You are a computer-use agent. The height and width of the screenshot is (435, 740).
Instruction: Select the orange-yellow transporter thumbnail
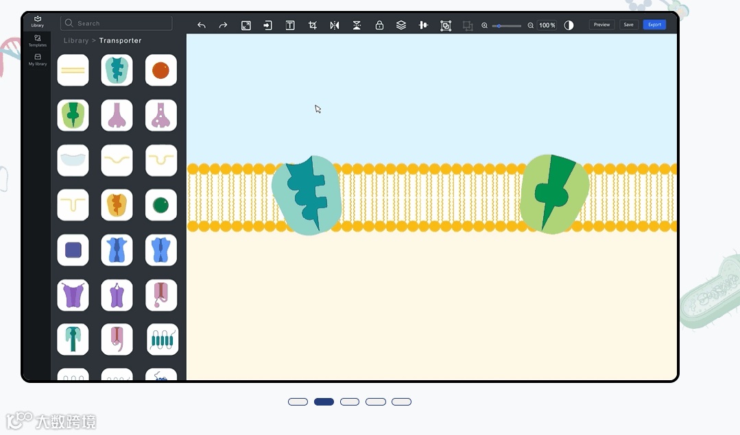point(117,205)
